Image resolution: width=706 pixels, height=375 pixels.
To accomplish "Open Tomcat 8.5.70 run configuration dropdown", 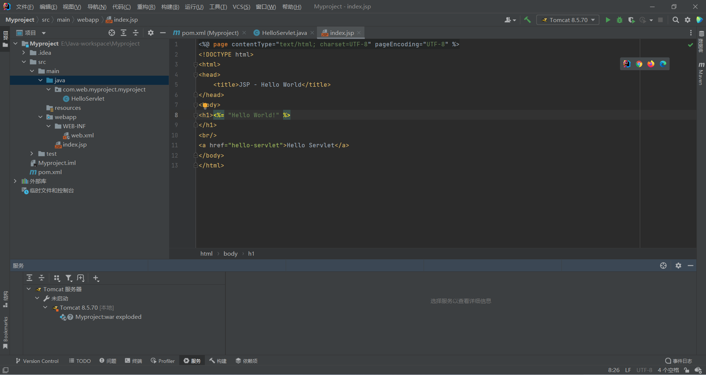I will (x=568, y=20).
